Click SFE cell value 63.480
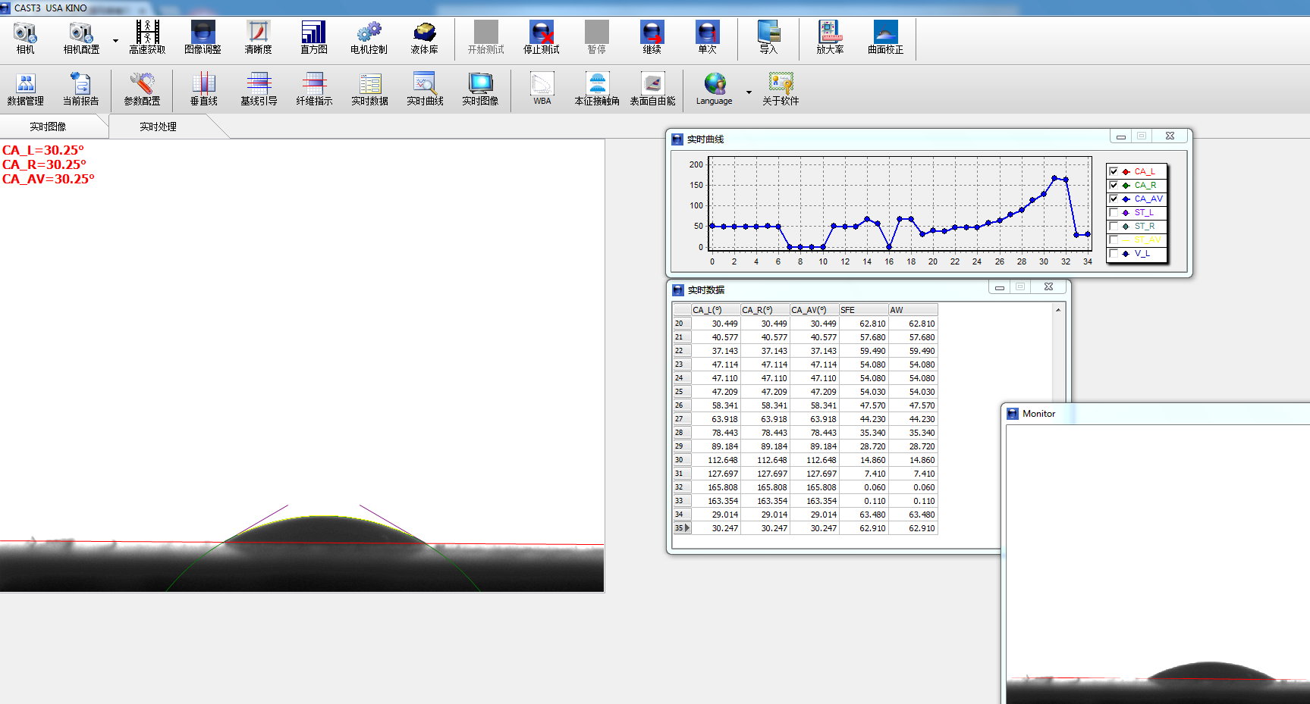This screenshot has height=704, width=1310. tap(863, 515)
